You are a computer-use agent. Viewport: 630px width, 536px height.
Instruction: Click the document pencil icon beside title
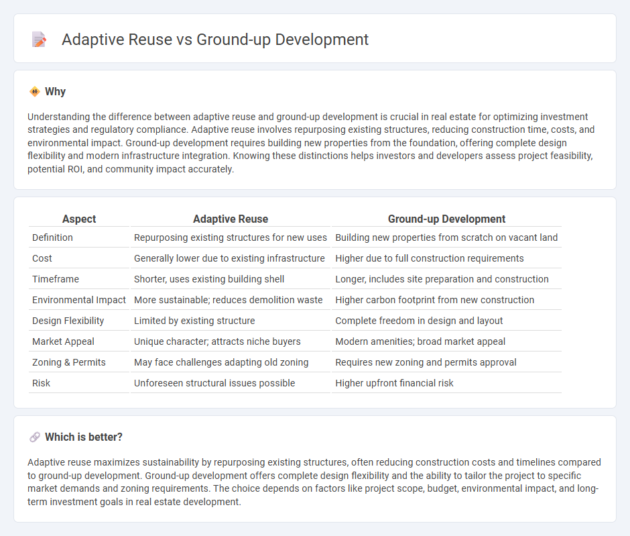[x=39, y=40]
